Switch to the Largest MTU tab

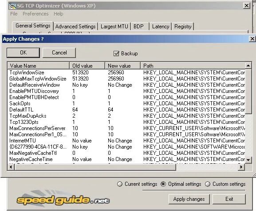click(114, 27)
